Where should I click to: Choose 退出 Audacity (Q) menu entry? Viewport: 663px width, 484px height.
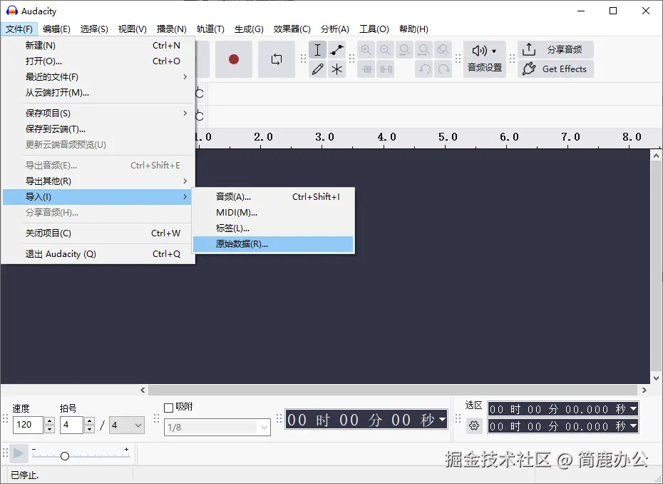pyautogui.click(x=98, y=253)
